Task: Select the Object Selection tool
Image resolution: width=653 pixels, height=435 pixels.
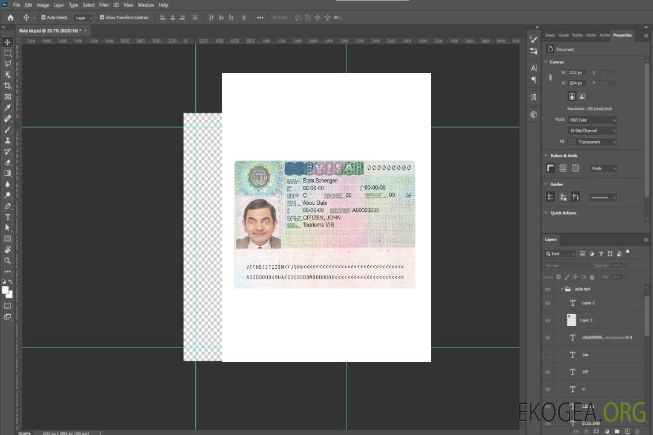Action: [x=7, y=75]
